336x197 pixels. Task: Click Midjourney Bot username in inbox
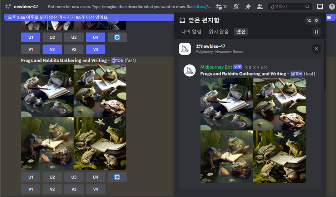point(216,67)
